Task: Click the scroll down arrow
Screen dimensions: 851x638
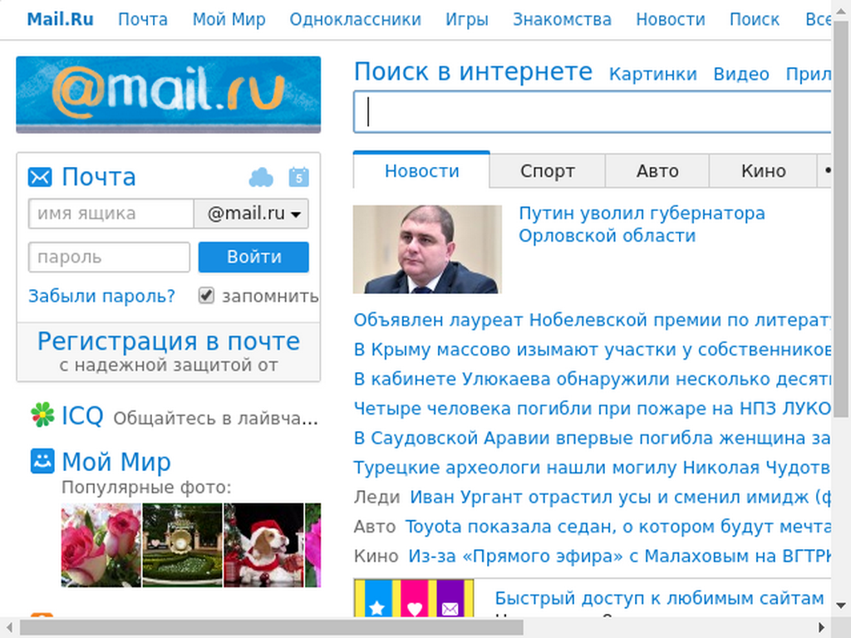Action: (841, 606)
